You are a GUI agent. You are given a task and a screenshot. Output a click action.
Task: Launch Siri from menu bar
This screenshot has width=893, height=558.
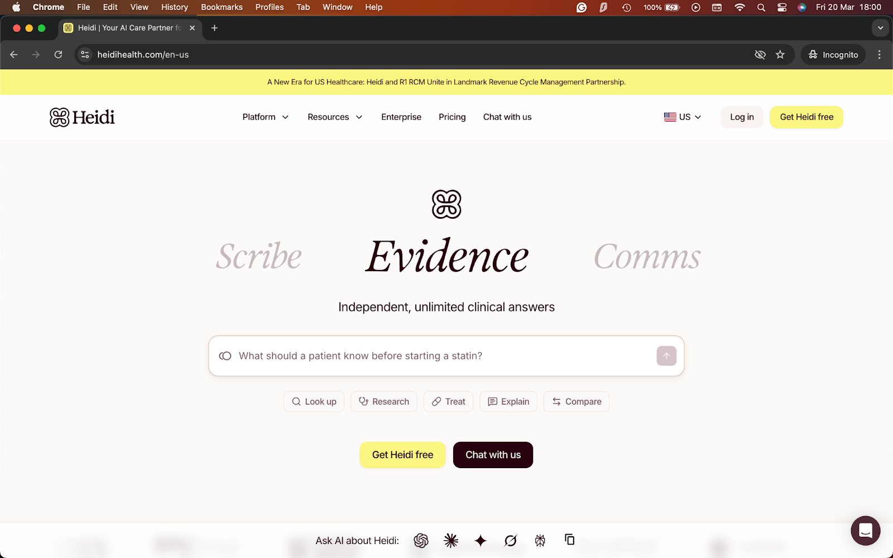(x=802, y=7)
